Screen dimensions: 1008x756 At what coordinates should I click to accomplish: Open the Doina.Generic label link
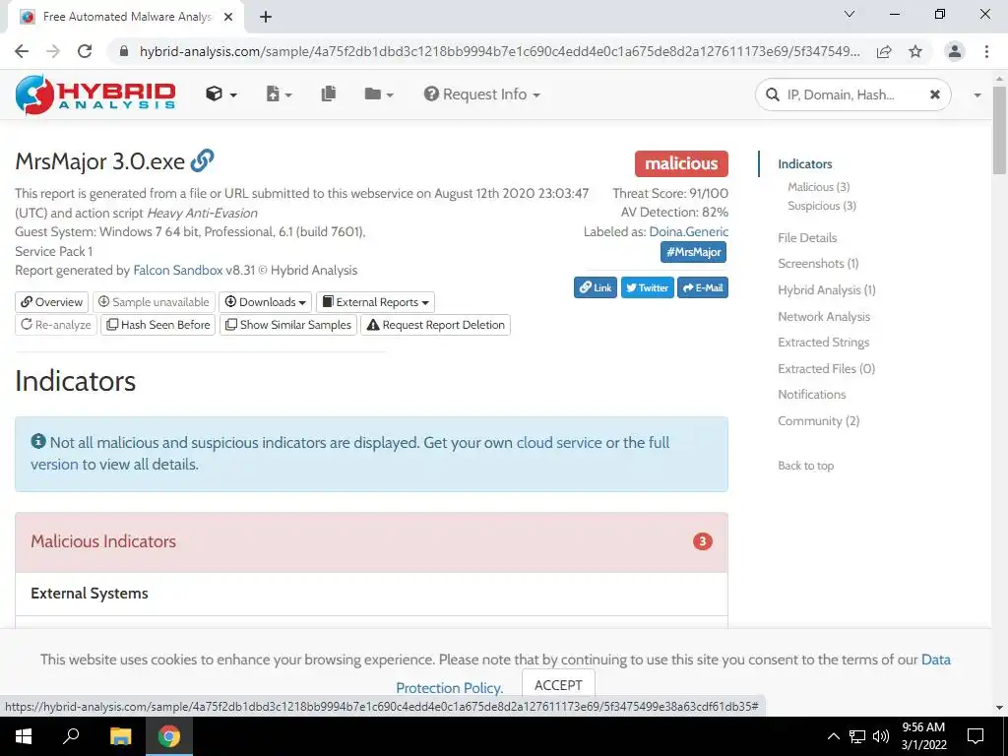[x=688, y=231]
